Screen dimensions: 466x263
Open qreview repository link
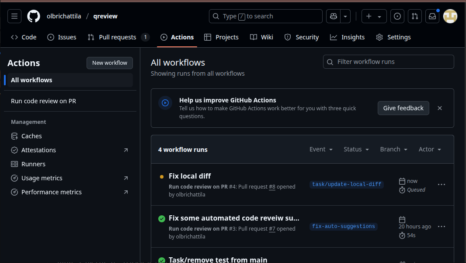pyautogui.click(x=105, y=16)
